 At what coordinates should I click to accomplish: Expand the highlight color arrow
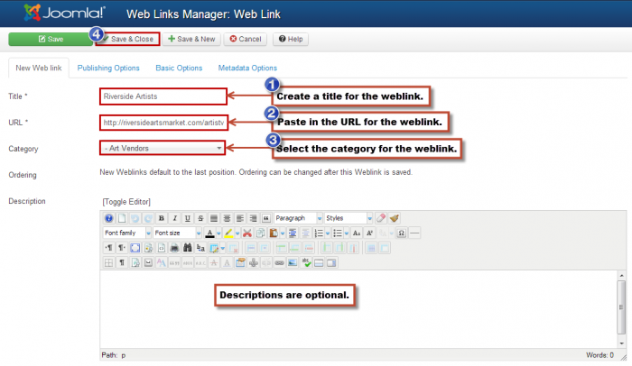[x=237, y=233]
